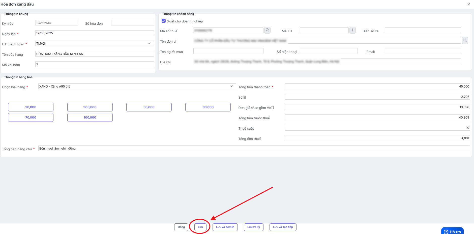Click the plus icon beside Mã KH
The width and height of the screenshot is (474, 234).
[x=352, y=30]
